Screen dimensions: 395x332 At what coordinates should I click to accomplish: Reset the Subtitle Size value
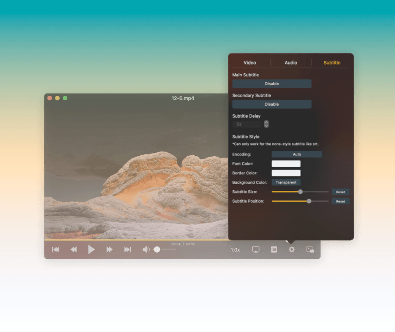[340, 192]
